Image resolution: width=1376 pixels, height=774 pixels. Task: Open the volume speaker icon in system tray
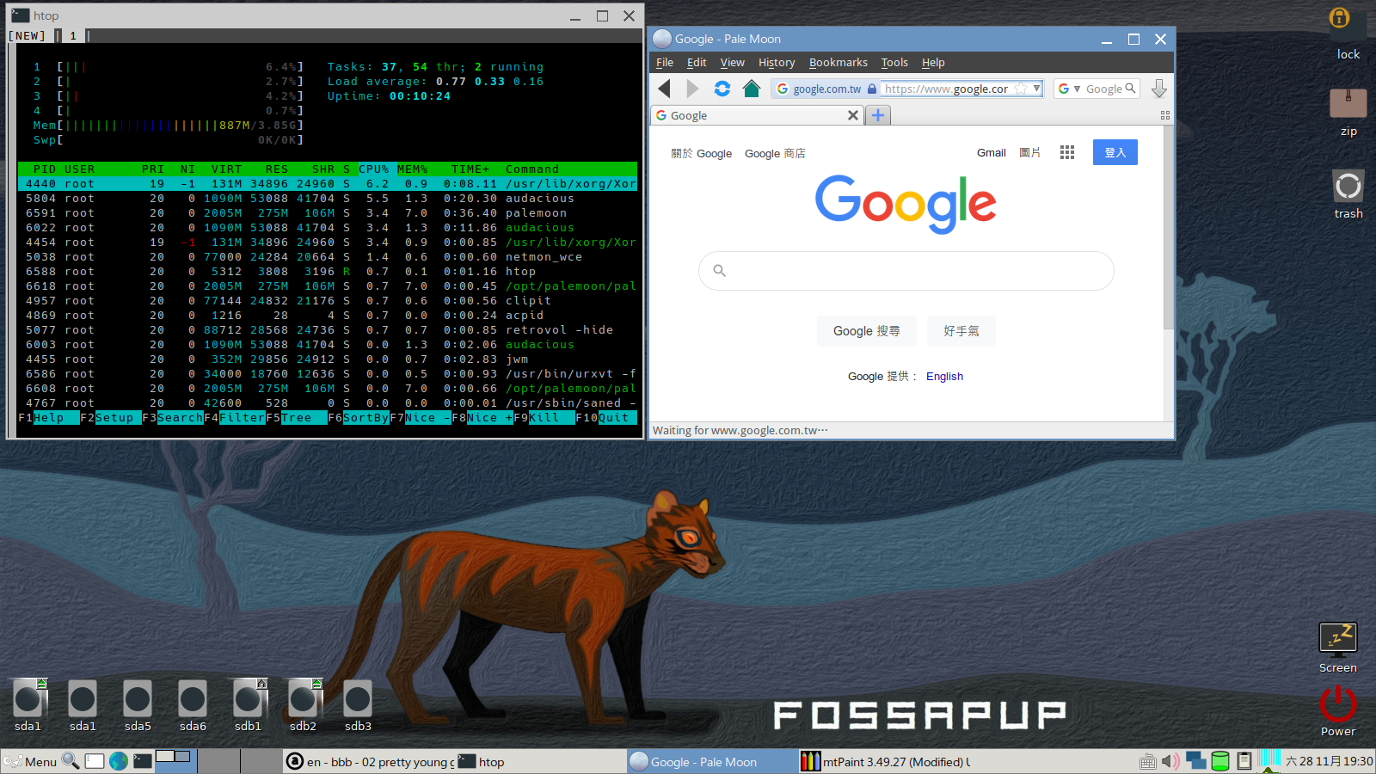1170,761
